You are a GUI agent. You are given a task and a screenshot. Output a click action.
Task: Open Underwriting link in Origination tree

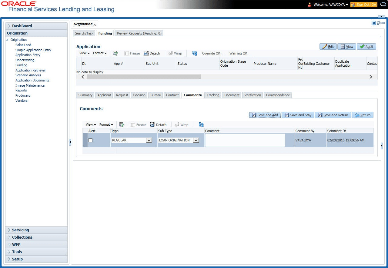[25, 60]
